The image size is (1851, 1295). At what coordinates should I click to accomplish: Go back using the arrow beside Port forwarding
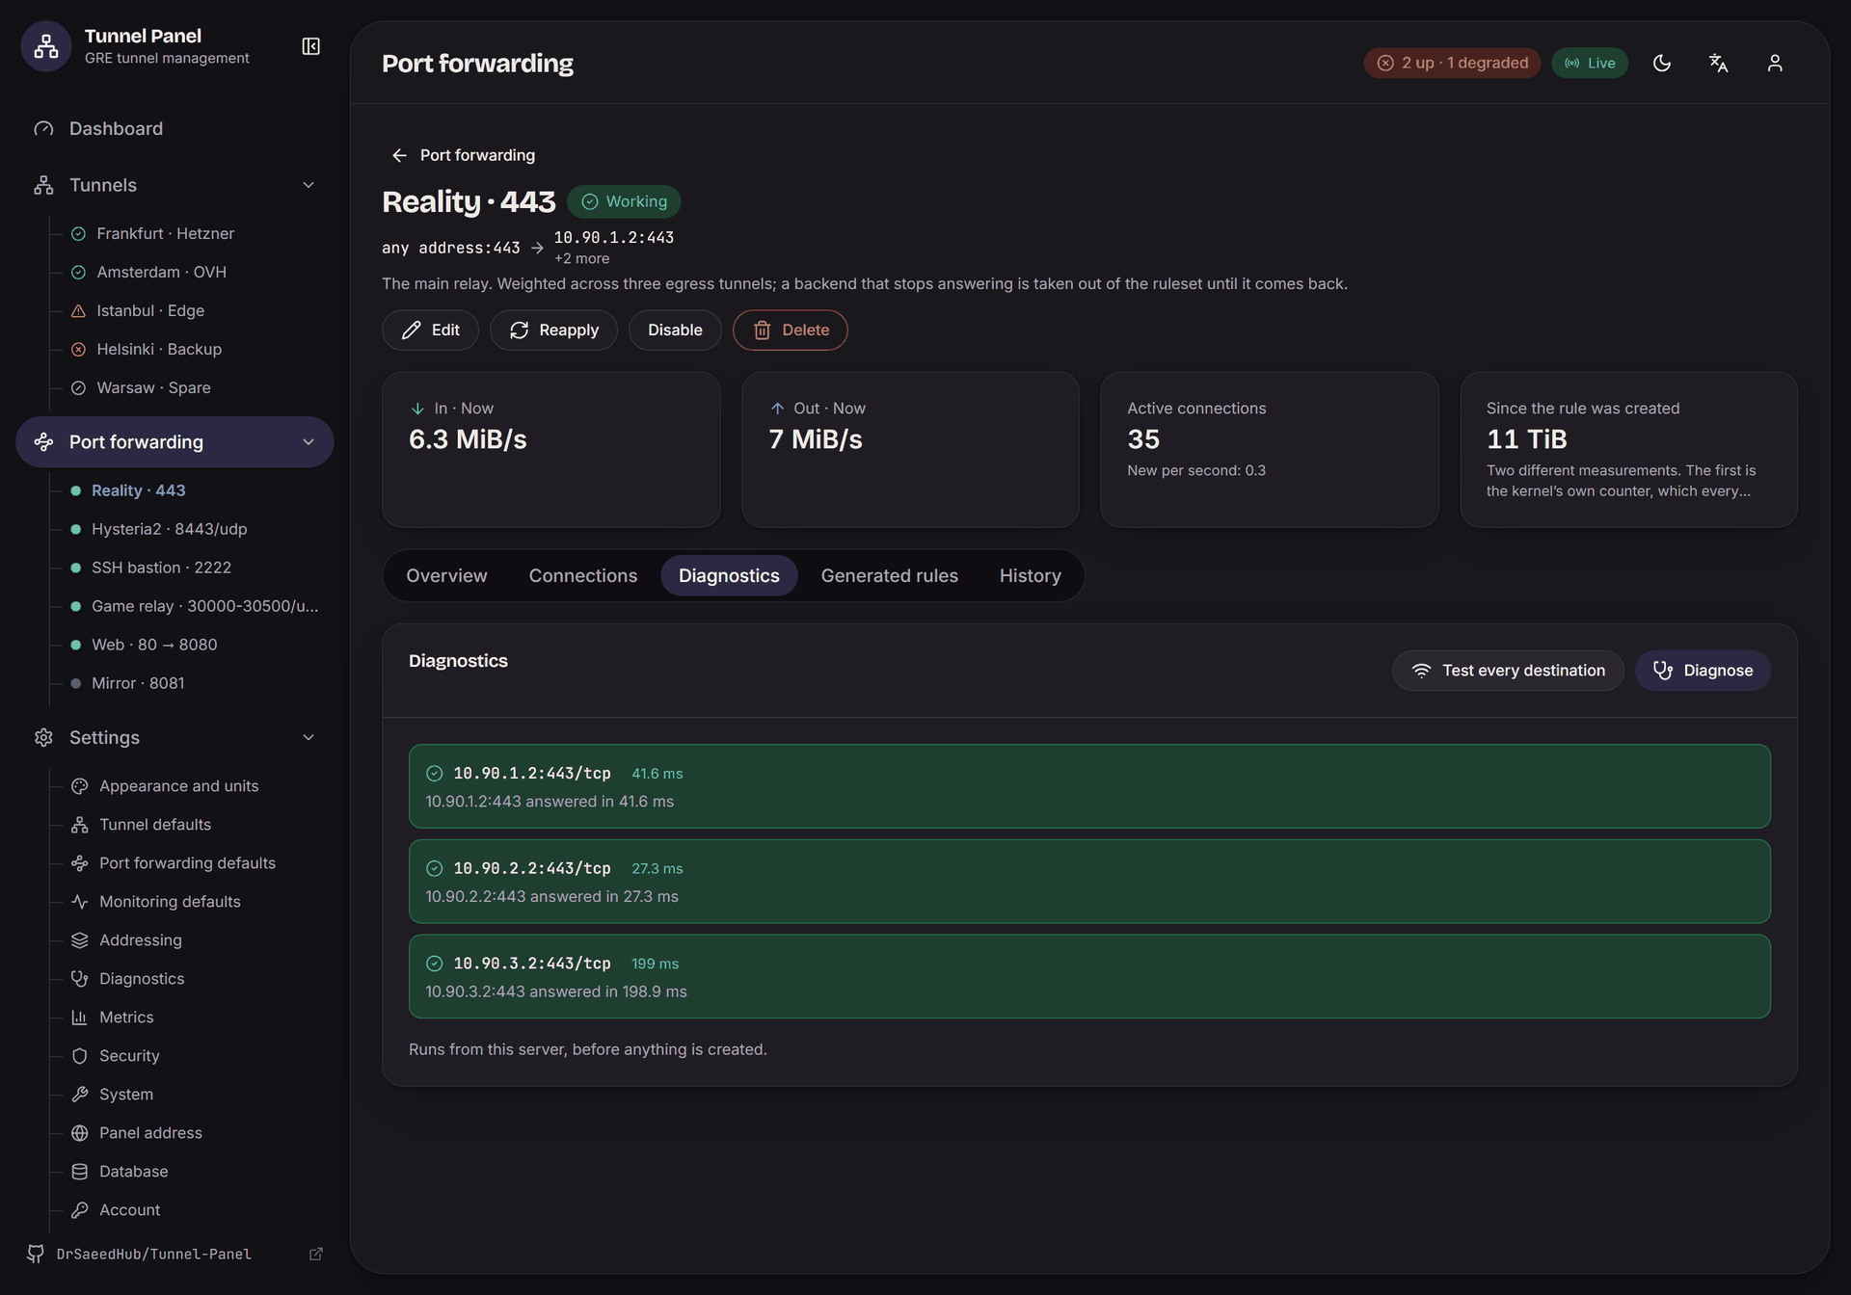tap(399, 155)
